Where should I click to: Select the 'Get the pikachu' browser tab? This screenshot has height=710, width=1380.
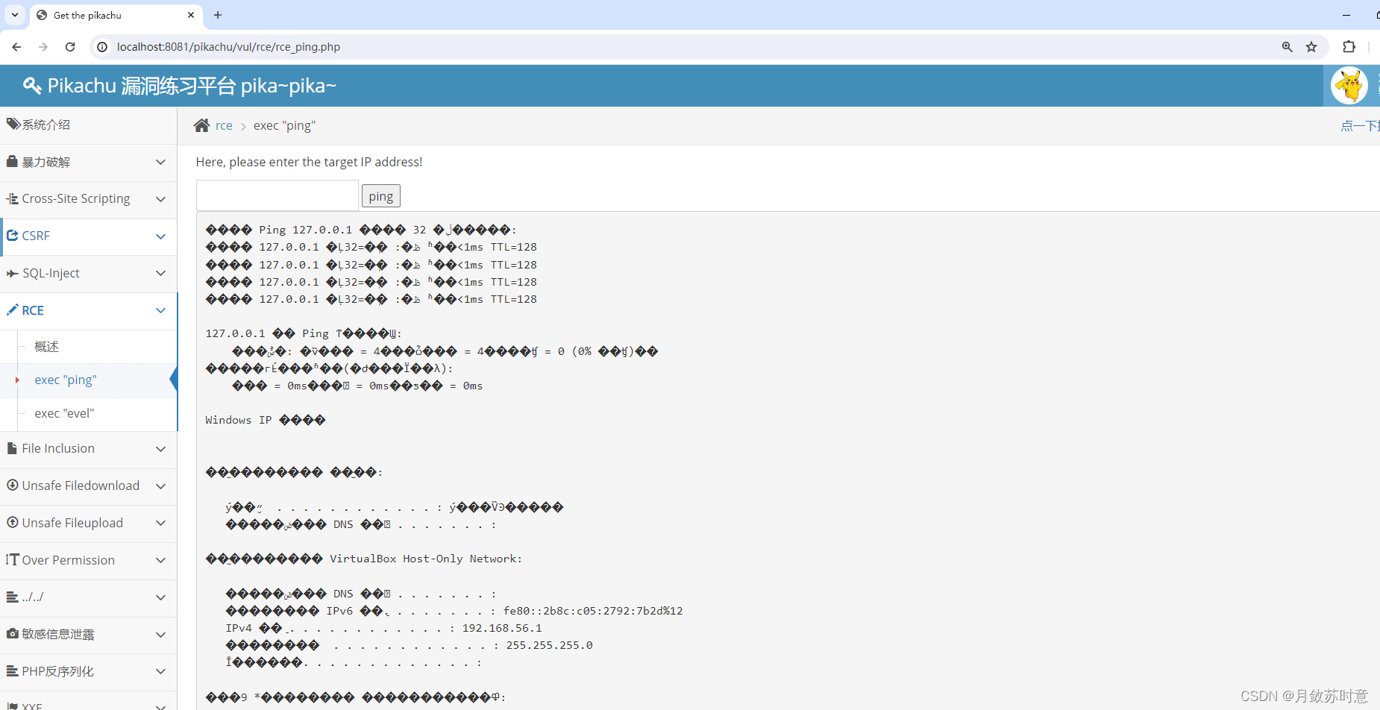click(x=116, y=15)
